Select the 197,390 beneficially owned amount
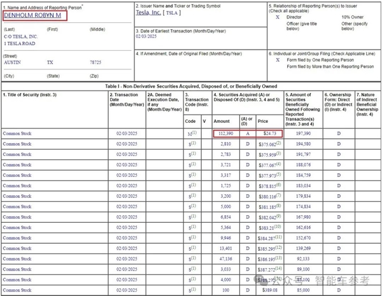Viewport: 382px width, 296px height. click(x=303, y=134)
